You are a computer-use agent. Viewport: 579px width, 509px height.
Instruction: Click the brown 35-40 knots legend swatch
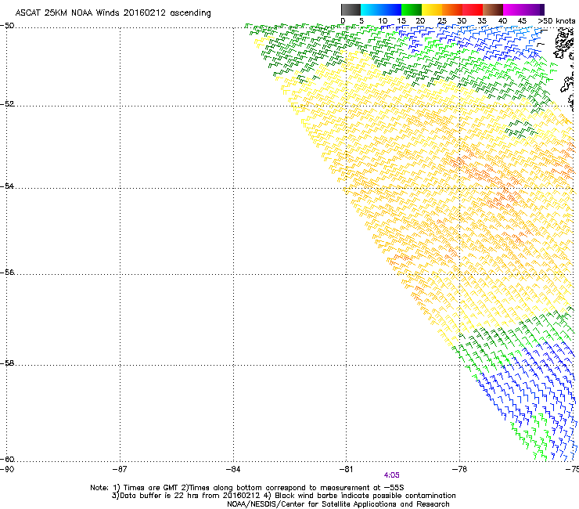pyautogui.click(x=493, y=9)
